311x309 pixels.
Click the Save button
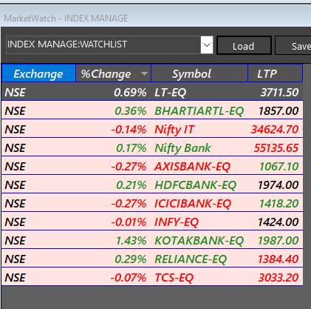pyautogui.click(x=293, y=45)
